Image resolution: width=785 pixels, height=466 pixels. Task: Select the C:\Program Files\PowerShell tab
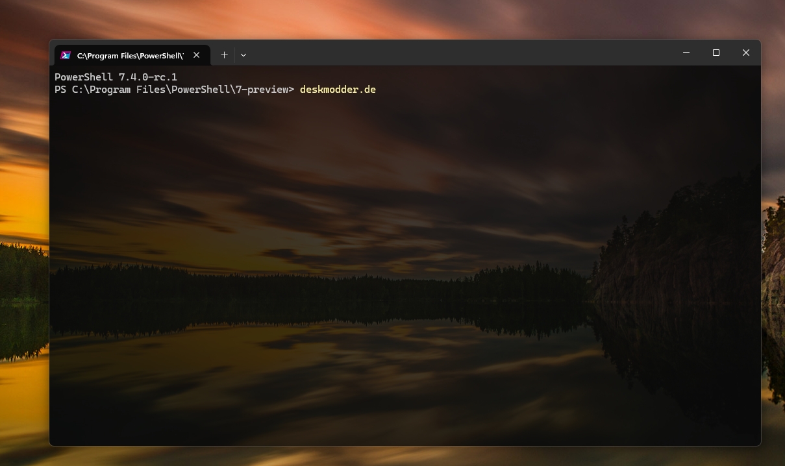tap(132, 55)
